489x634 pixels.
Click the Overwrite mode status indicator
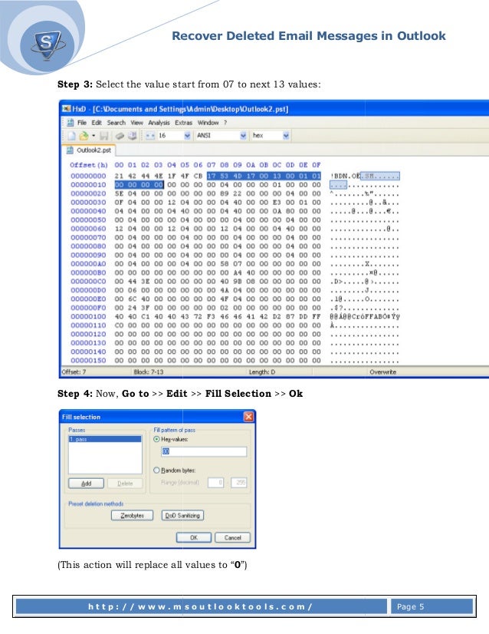tap(382, 372)
